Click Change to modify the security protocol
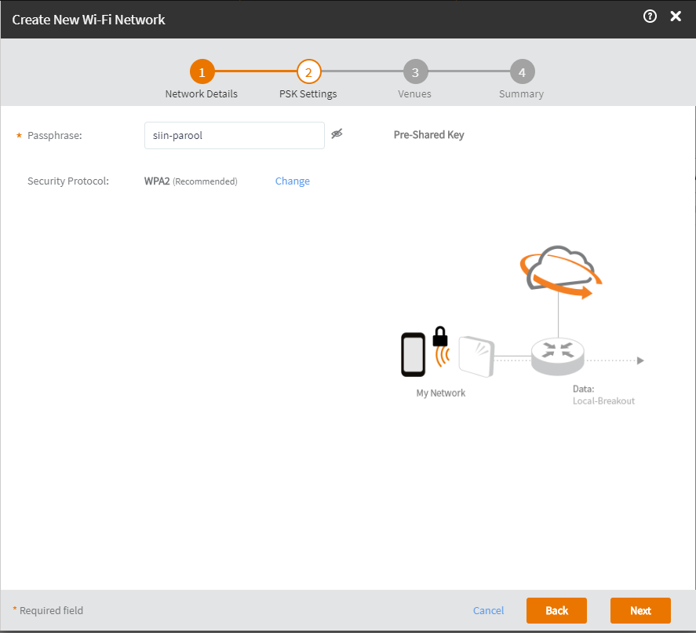This screenshot has height=633, width=696. click(292, 181)
